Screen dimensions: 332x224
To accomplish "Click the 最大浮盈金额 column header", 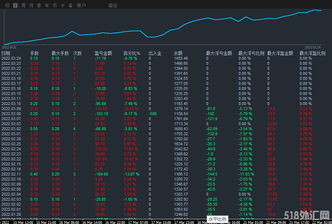I will 280,53.
